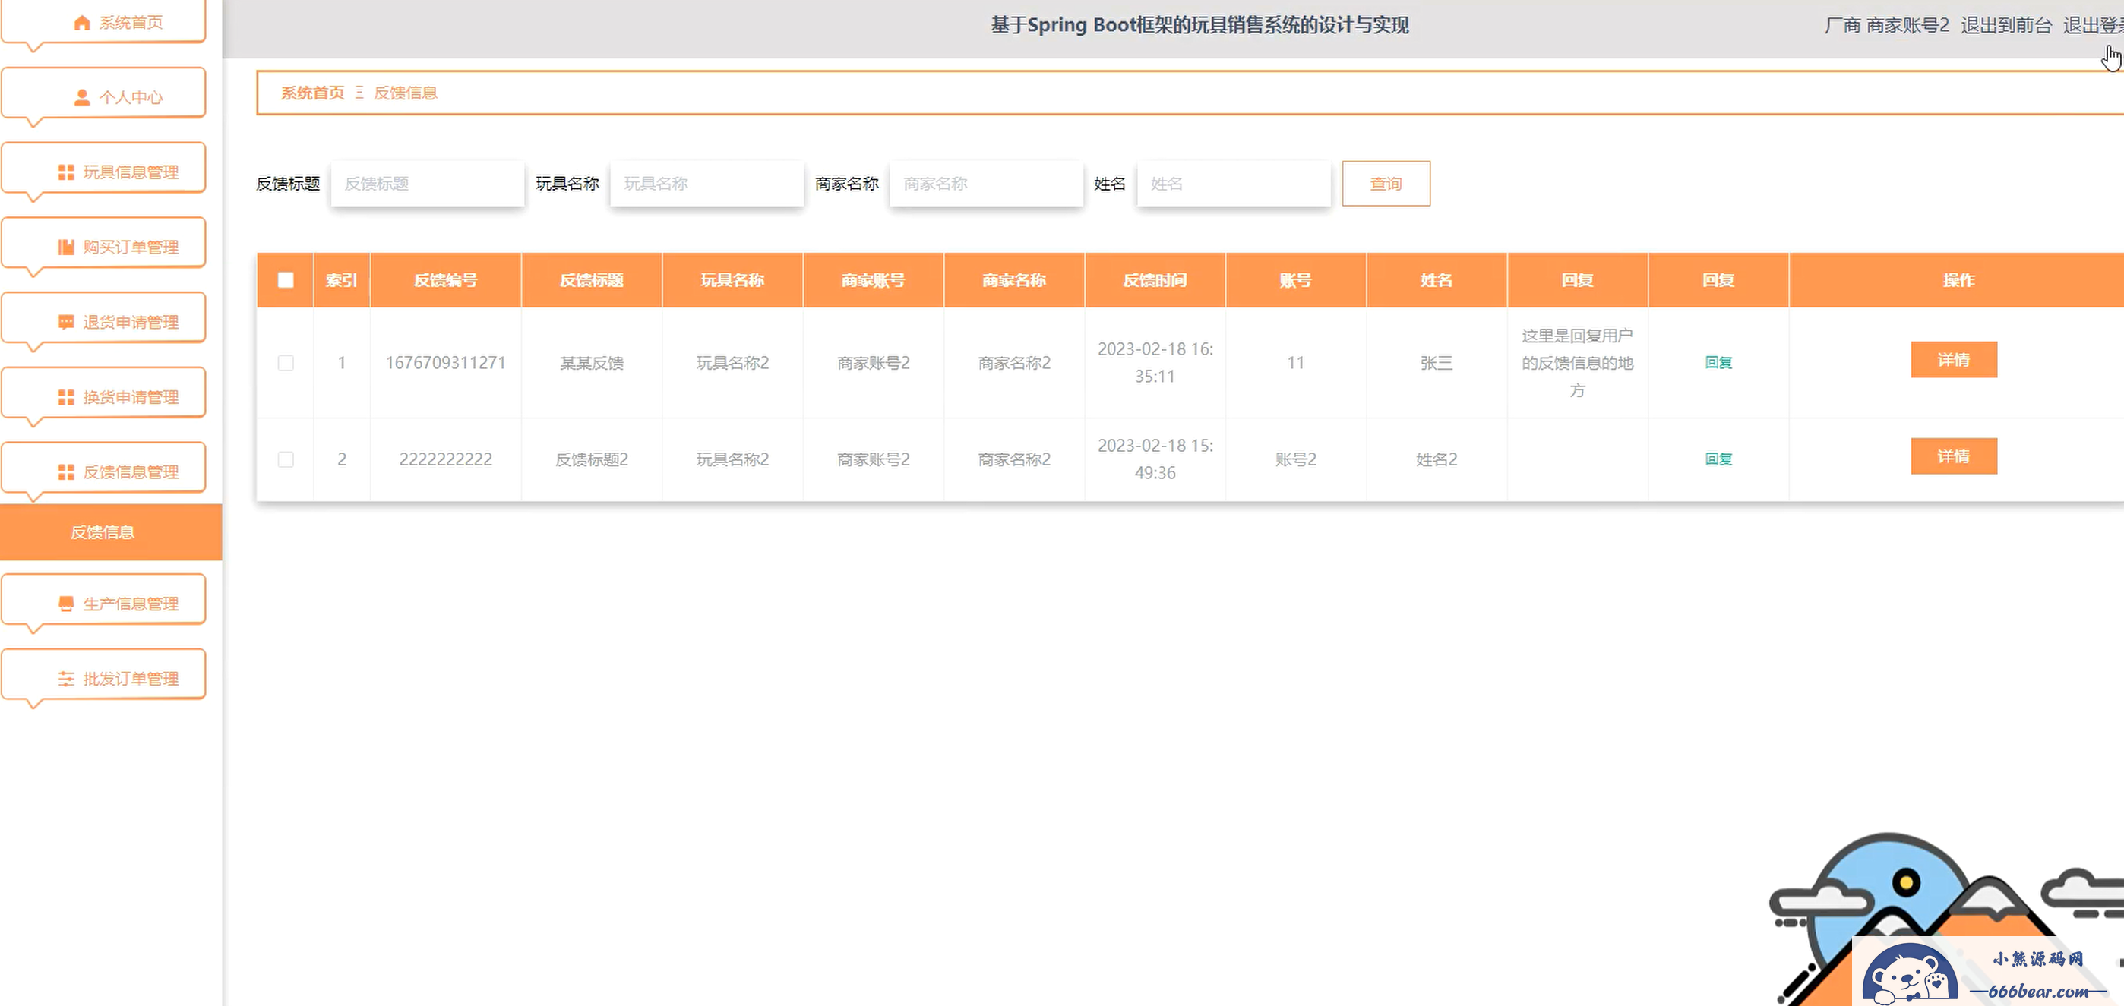Click the chat icon beside 退货申请管理
Image resolution: width=2124 pixels, height=1006 pixels.
(x=66, y=322)
